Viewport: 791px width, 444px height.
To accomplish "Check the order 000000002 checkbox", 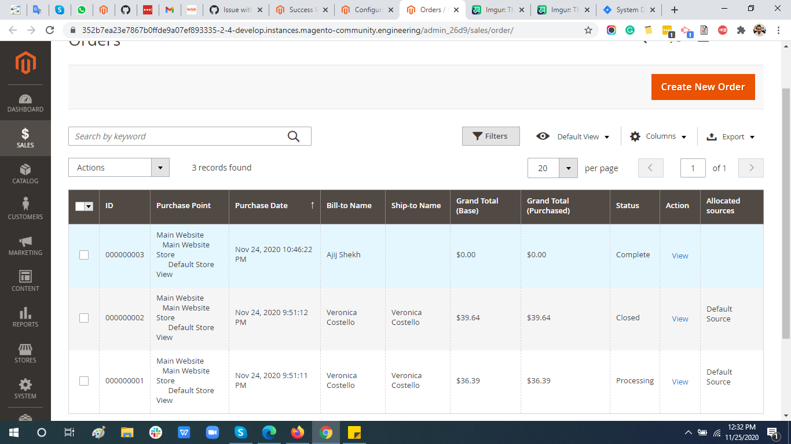I will pos(84,318).
